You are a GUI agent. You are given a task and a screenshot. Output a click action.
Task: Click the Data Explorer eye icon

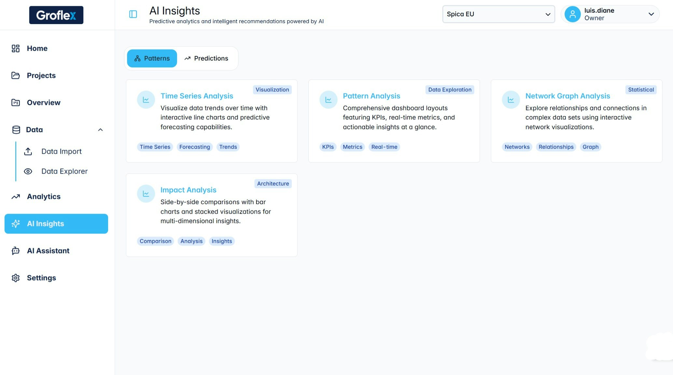tap(28, 171)
